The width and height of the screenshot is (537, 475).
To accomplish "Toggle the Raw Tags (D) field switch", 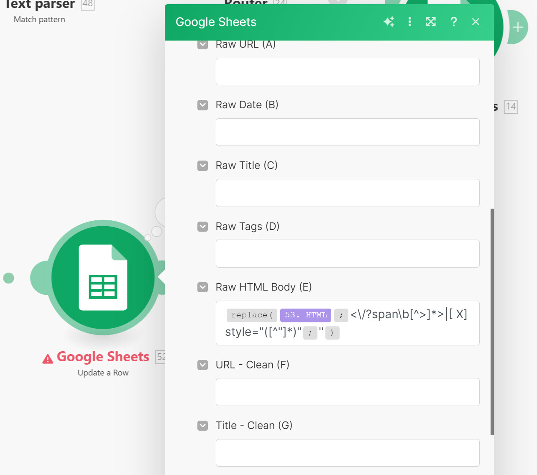I will pyautogui.click(x=203, y=227).
